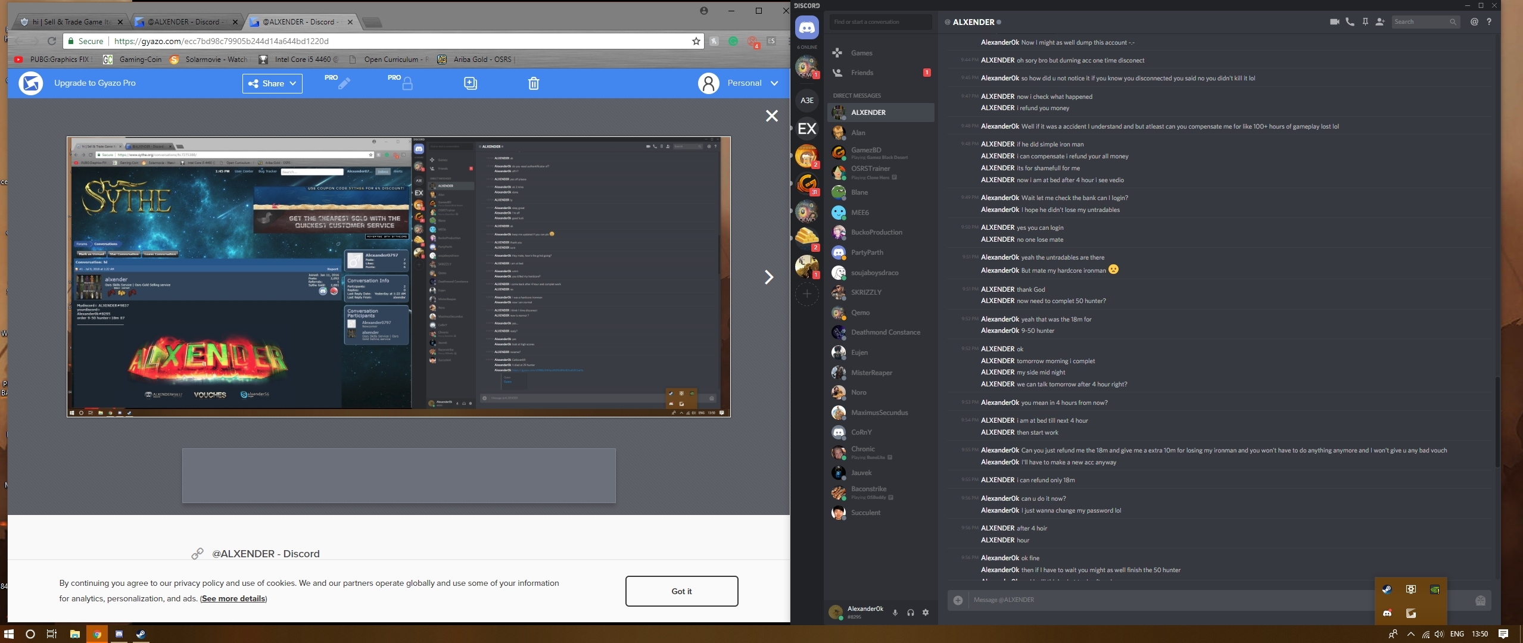Click the Gyazo trash delete icon

coord(534,83)
